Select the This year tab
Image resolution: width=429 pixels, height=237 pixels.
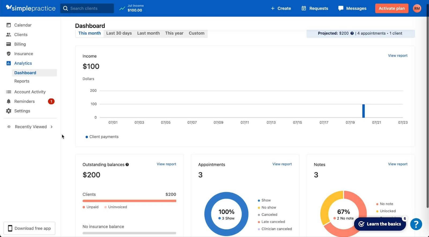click(x=174, y=33)
